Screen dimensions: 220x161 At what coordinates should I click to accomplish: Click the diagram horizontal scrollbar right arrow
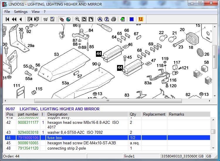tap(210, 101)
